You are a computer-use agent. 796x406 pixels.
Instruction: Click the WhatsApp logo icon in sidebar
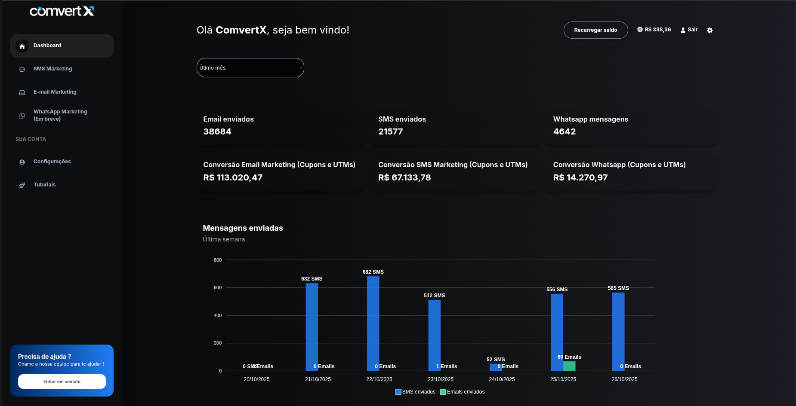[x=22, y=116]
